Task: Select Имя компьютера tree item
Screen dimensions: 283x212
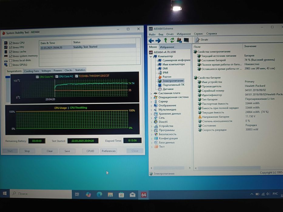Action: [171, 64]
